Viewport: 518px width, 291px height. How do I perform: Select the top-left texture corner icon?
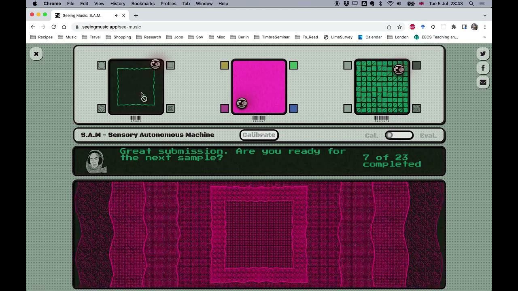348,65
